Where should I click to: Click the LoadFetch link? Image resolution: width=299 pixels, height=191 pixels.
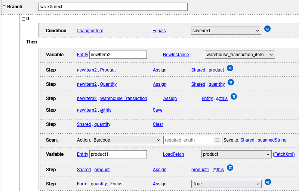173,154
